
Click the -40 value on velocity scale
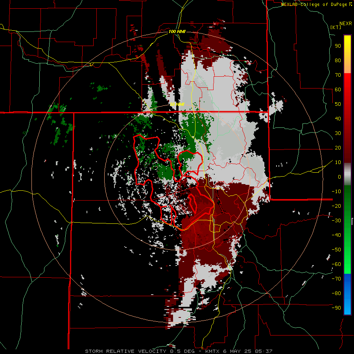coord(336,235)
